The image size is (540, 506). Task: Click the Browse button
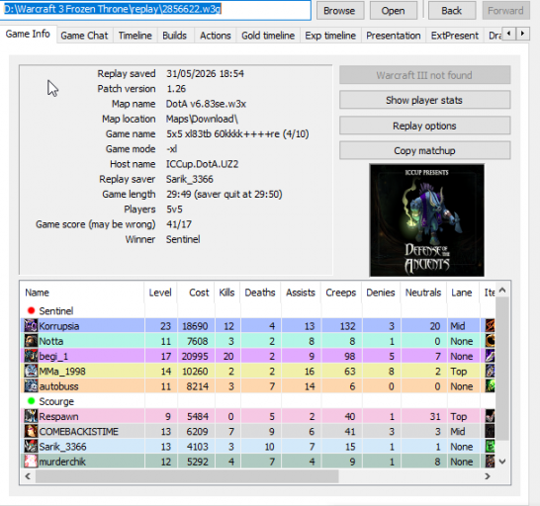pyautogui.click(x=339, y=11)
